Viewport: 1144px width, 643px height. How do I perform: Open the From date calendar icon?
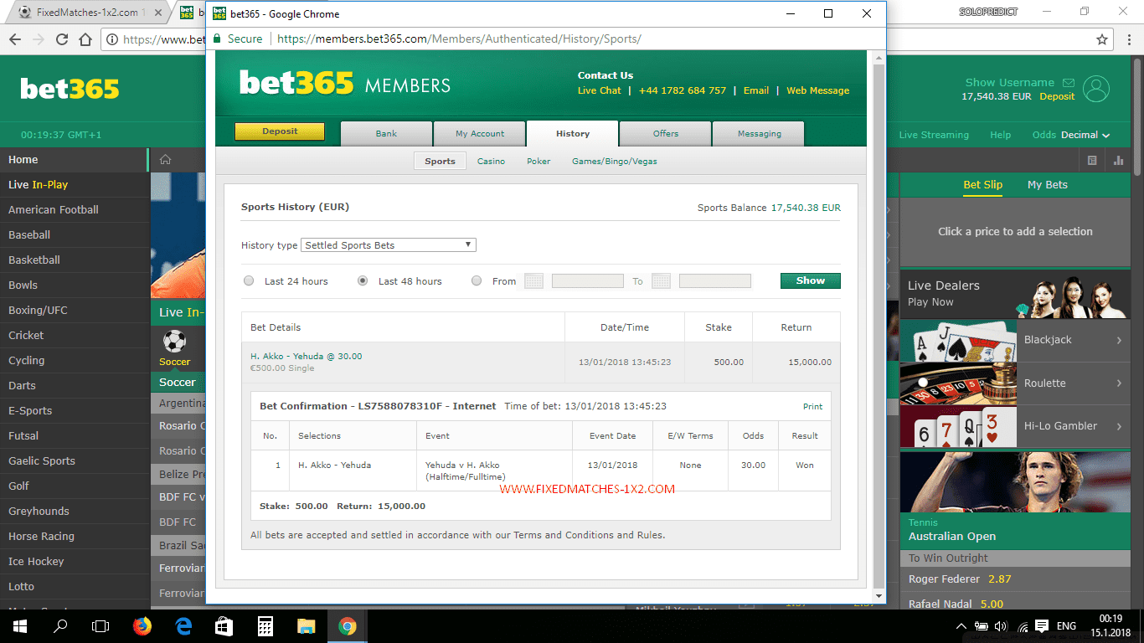point(533,281)
